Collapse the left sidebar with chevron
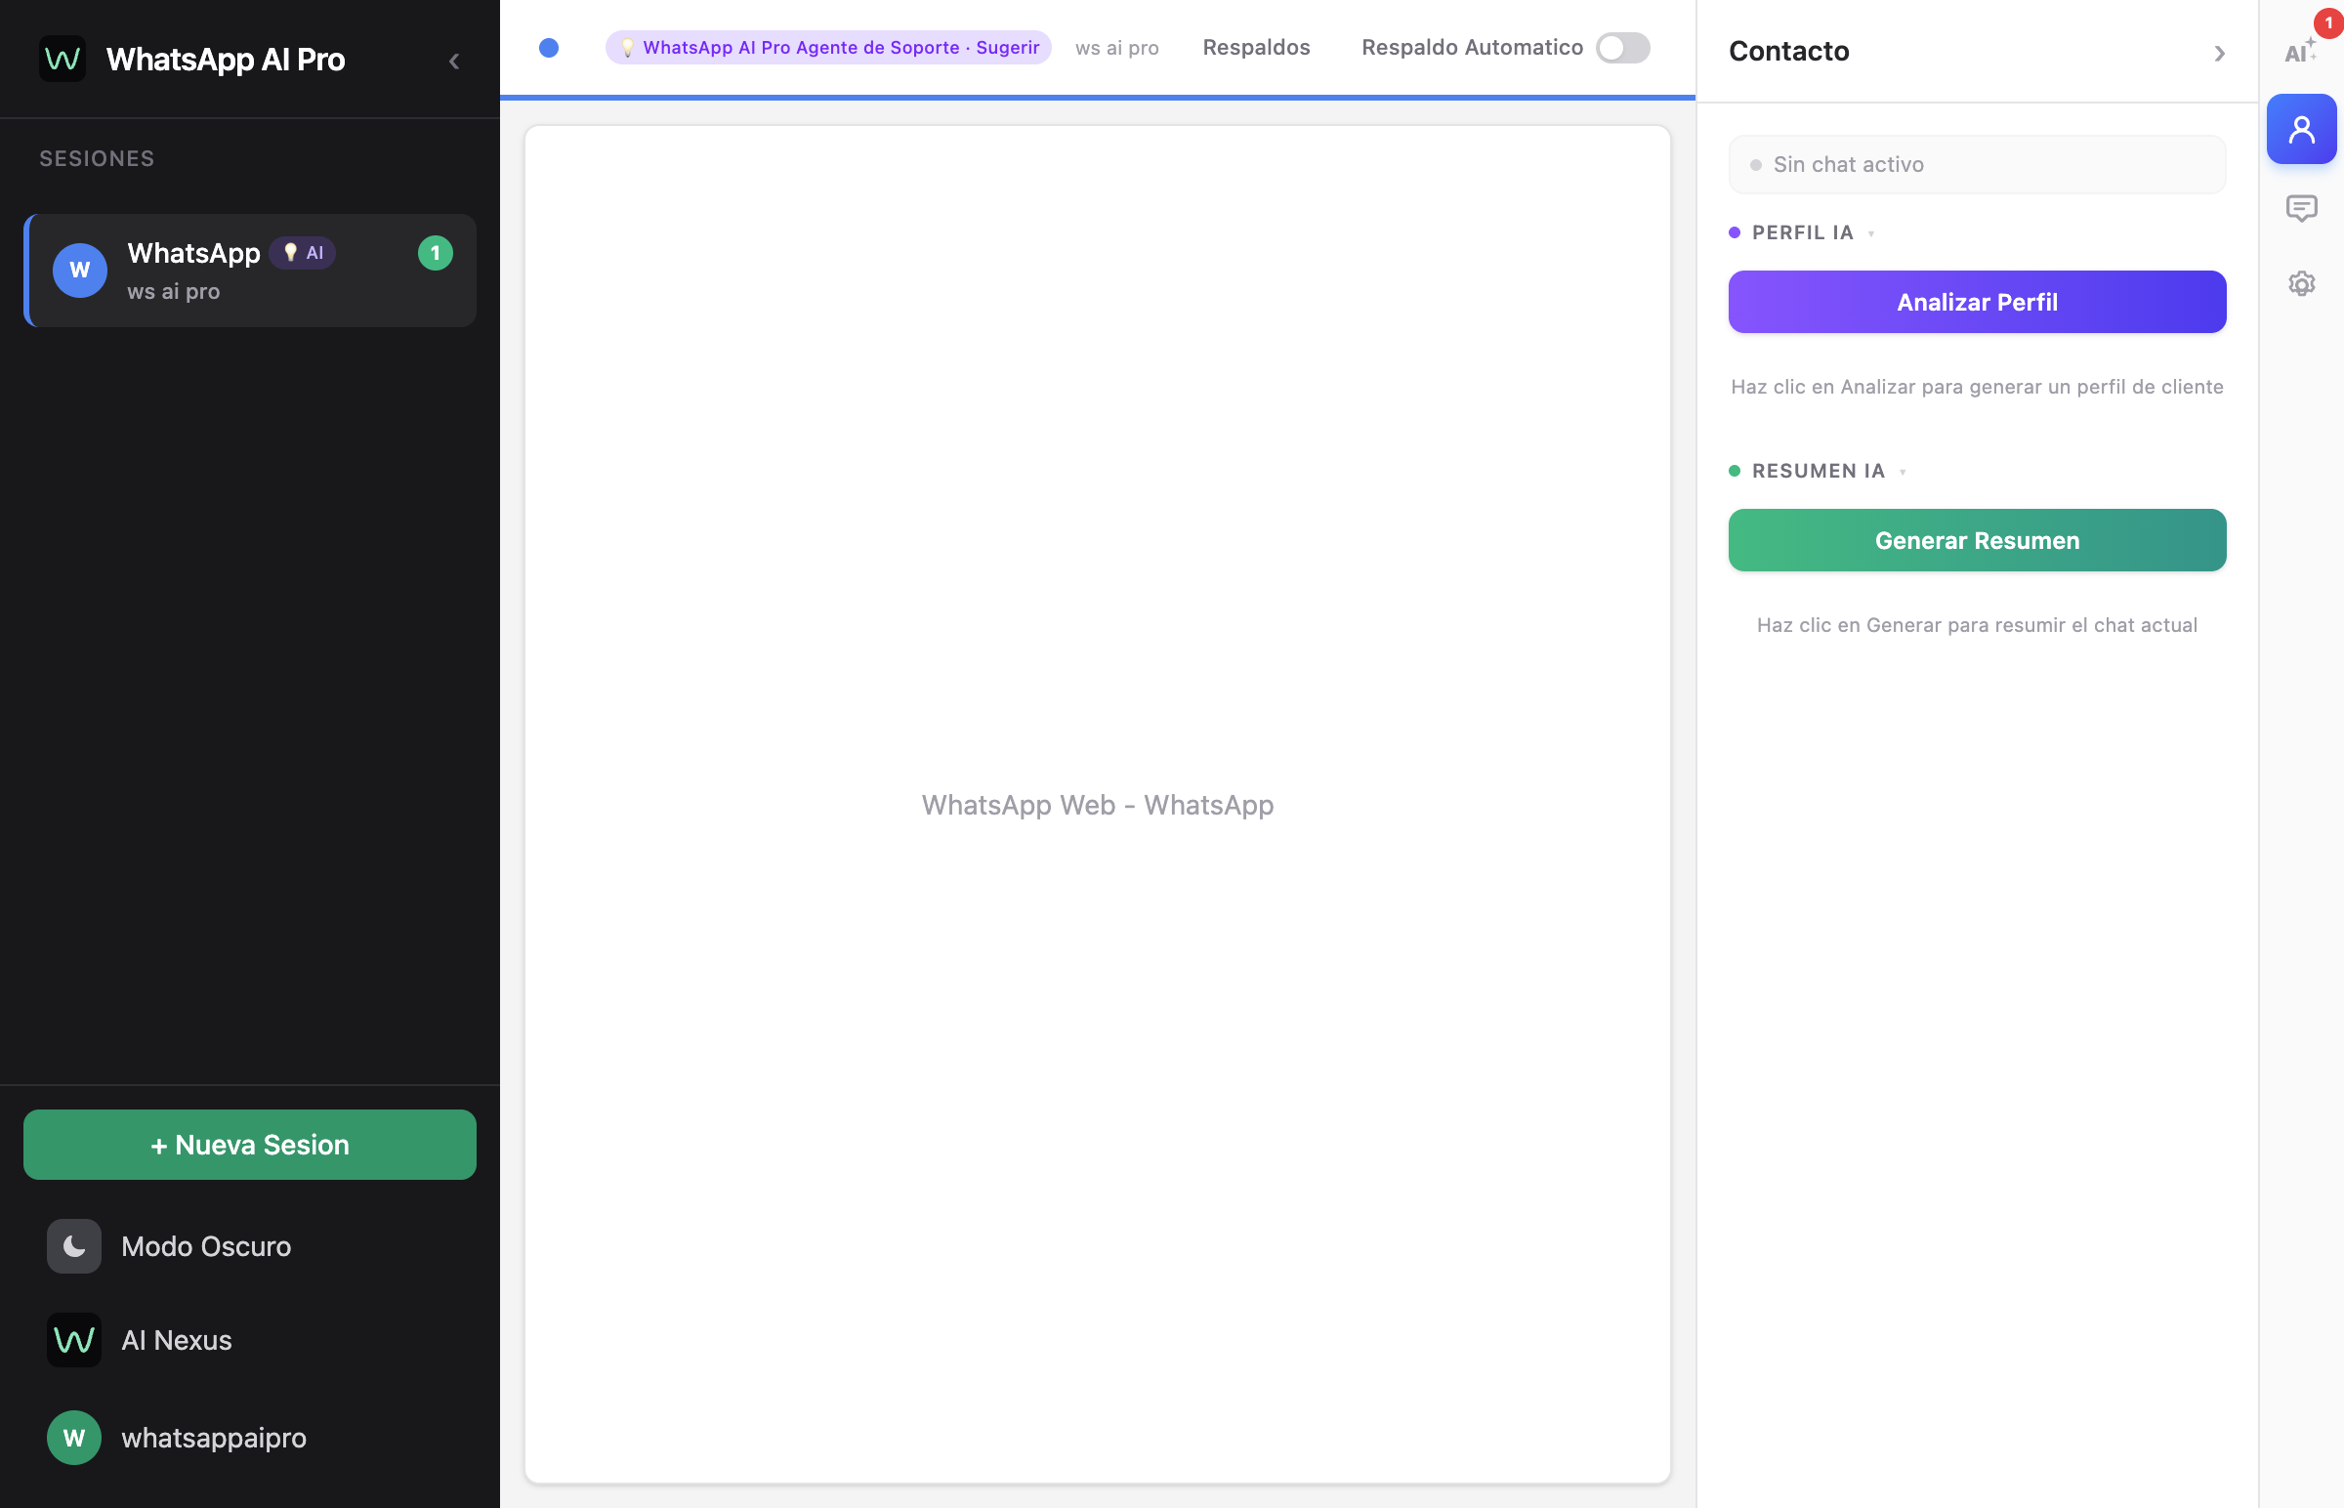The width and height of the screenshot is (2344, 1508). 454,62
